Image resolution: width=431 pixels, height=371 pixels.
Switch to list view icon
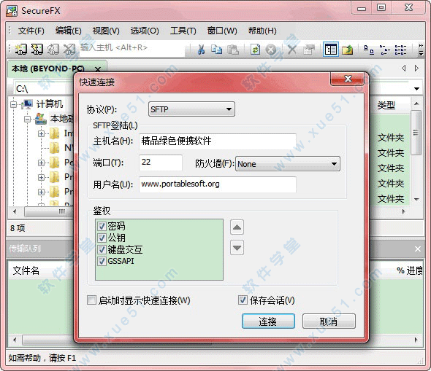385,50
